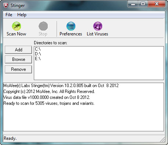168x145 pixels.
Task: Minimize the Stinger window
Action: pos(133,4)
